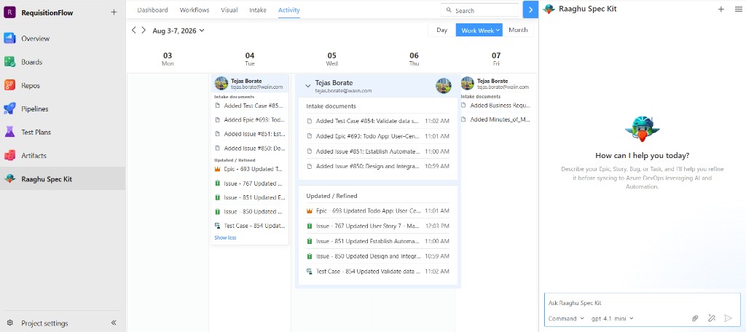The height and width of the screenshot is (332, 746).
Task: Collapse the Wednesday Tejas Borate card
Action: [x=308, y=86]
